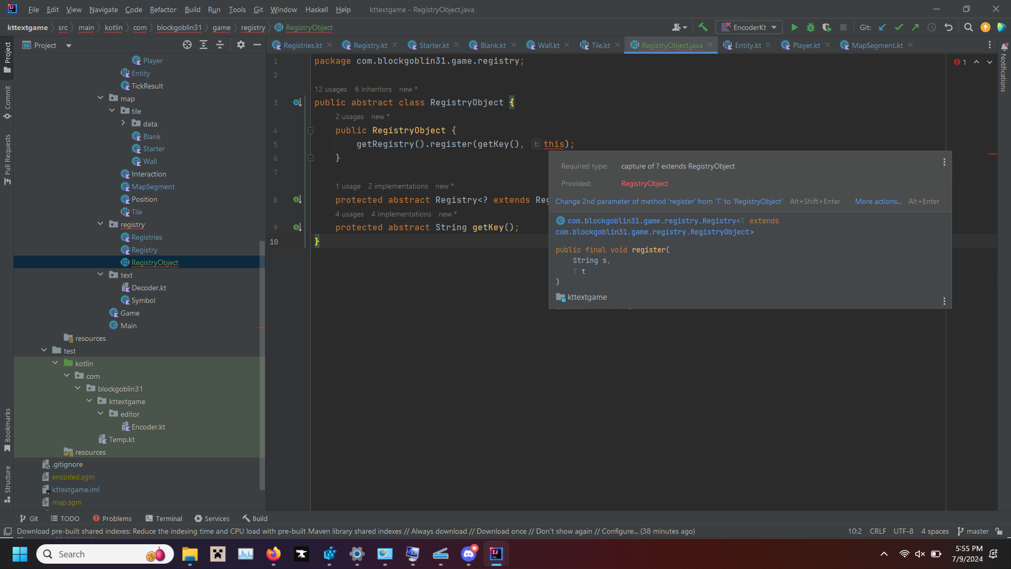Screen dimensions: 1011x569
Task: Click More actions... link
Action: point(878,201)
